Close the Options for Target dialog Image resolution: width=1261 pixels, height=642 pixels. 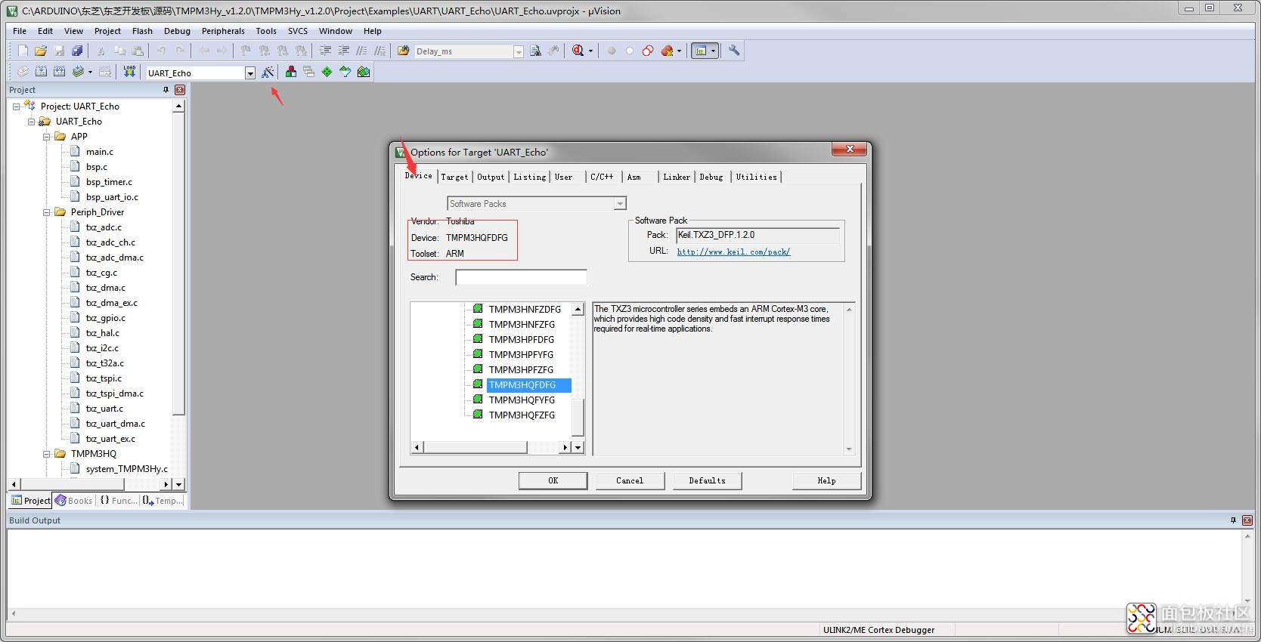tap(850, 149)
